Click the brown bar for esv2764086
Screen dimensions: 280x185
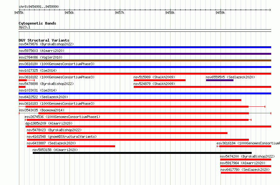(145, 60)
